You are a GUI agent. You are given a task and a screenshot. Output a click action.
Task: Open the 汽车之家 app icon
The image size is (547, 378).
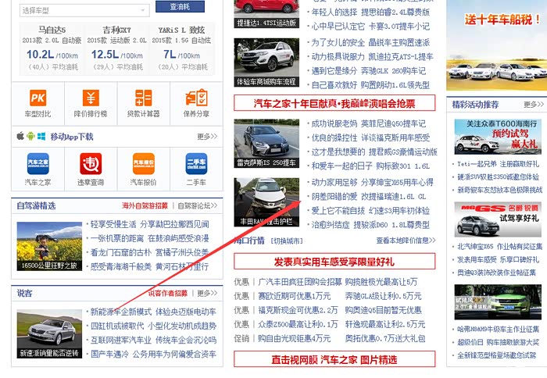coord(38,163)
